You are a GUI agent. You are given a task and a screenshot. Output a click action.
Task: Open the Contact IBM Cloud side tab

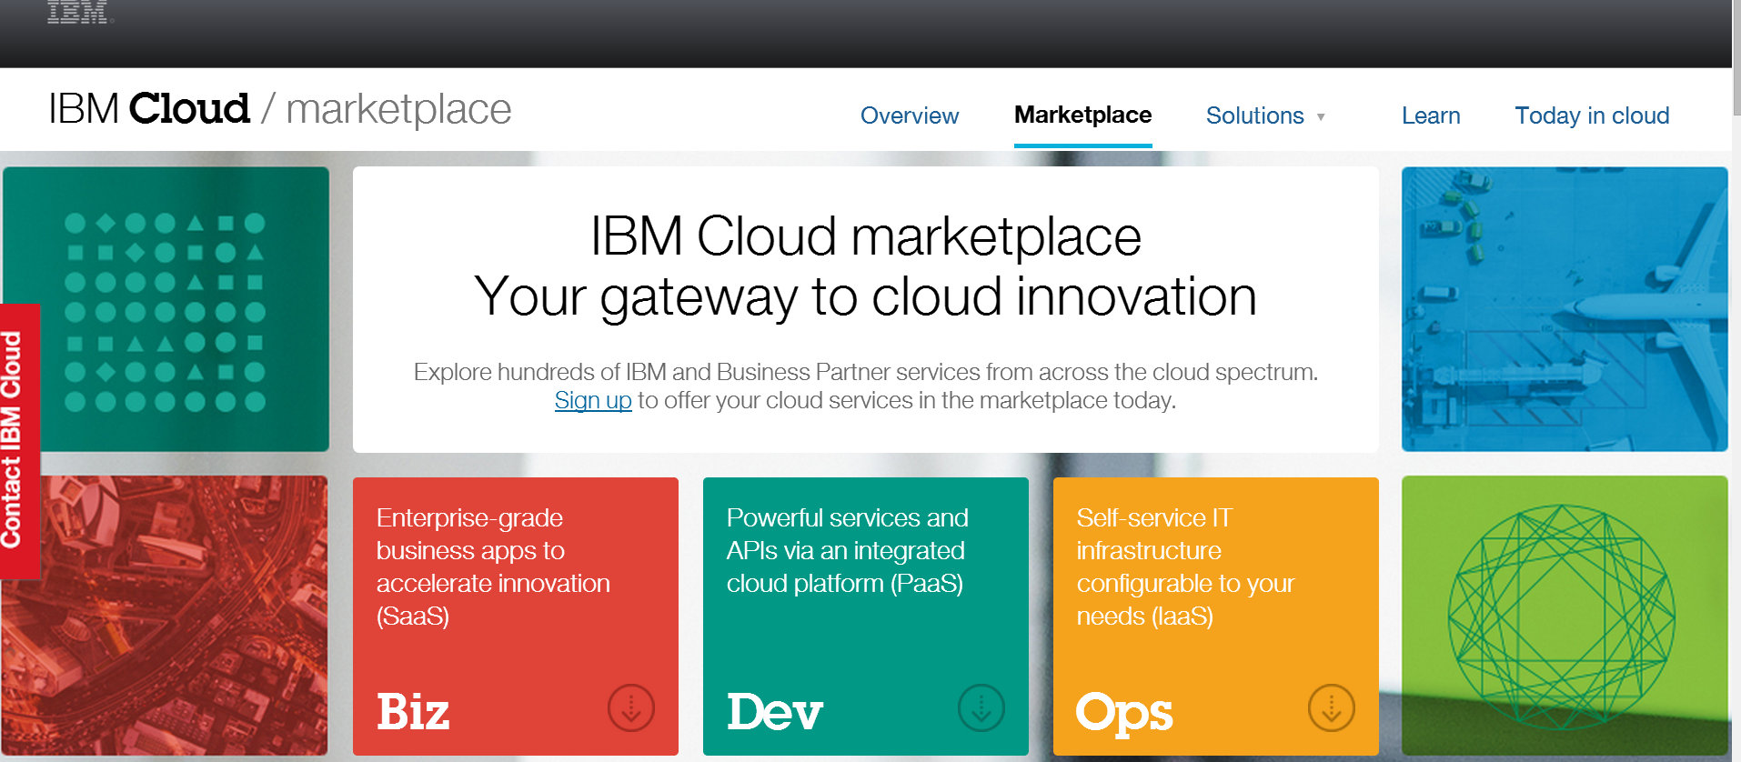point(16,441)
